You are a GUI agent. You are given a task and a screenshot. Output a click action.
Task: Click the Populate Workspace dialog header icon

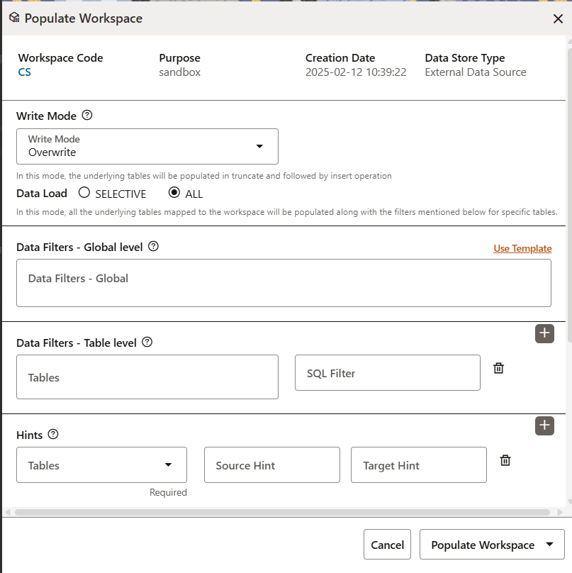(x=14, y=18)
